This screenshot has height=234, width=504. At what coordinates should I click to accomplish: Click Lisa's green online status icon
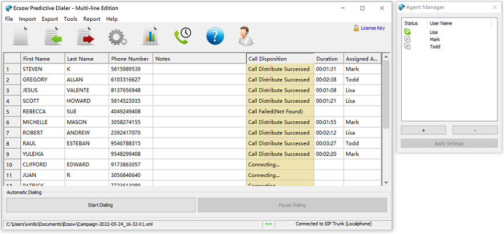(407, 32)
